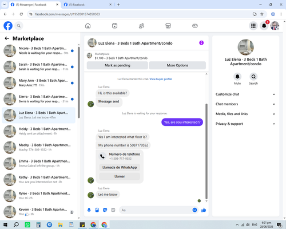
Task: Open the taskbar clock and date
Action: point(267,224)
